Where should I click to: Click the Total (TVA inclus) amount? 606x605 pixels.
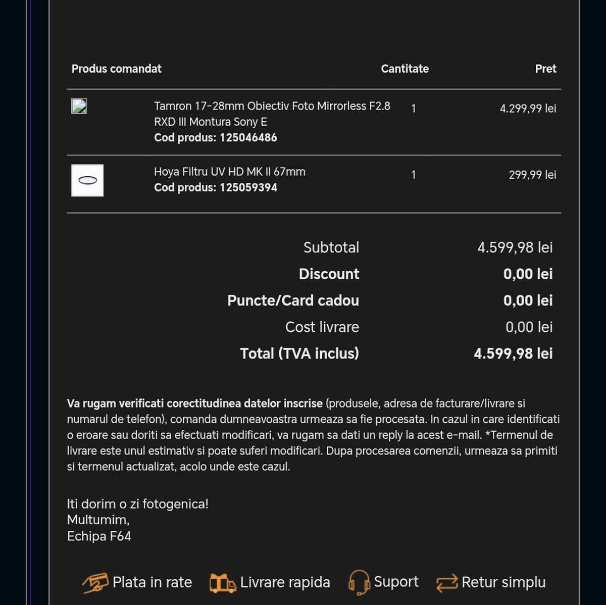pyautogui.click(x=513, y=354)
